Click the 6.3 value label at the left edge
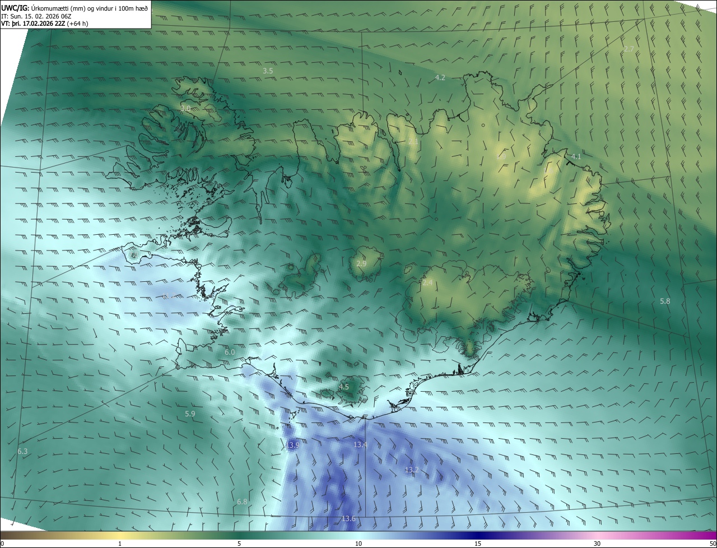717x548 pixels. [22, 451]
